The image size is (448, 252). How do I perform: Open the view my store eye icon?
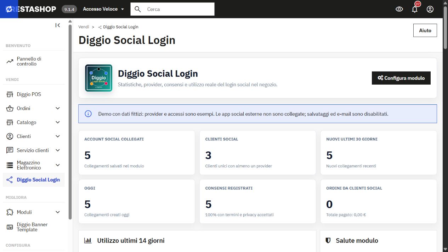(399, 9)
